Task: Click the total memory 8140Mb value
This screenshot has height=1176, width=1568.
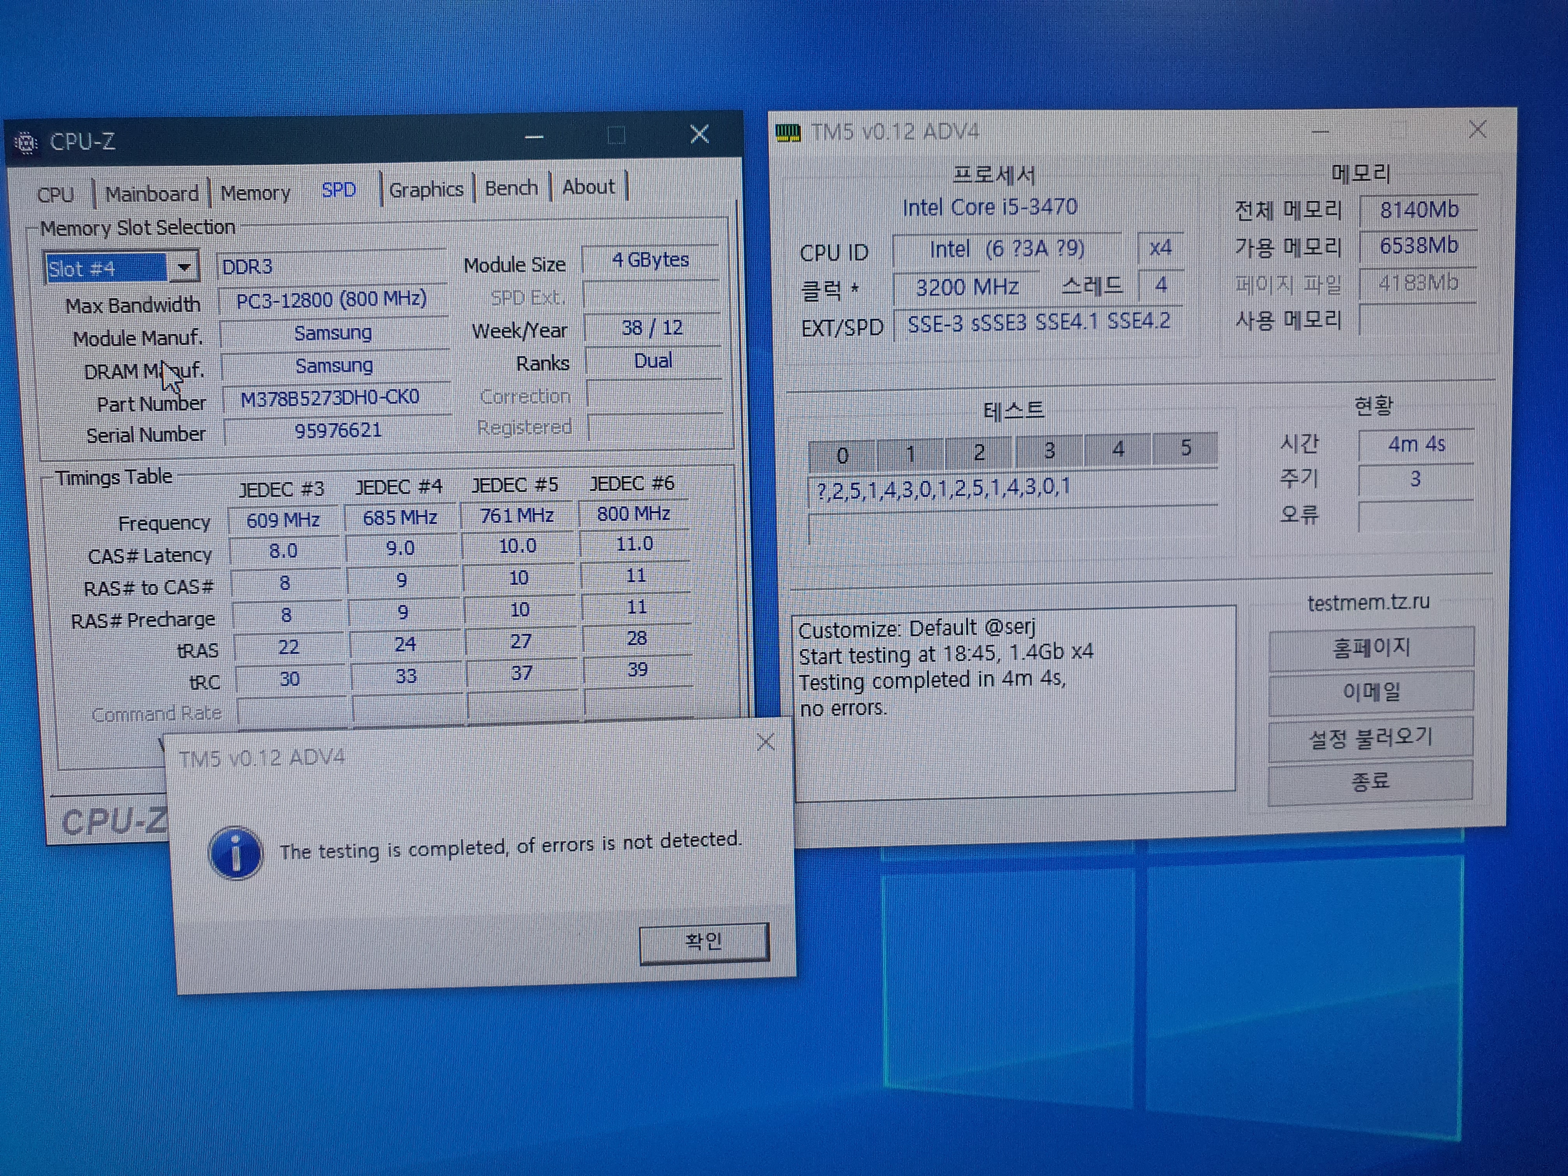Action: (1418, 210)
